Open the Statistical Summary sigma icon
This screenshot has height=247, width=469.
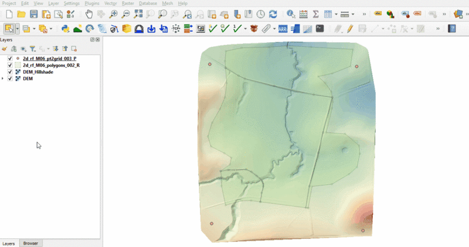click(316, 14)
